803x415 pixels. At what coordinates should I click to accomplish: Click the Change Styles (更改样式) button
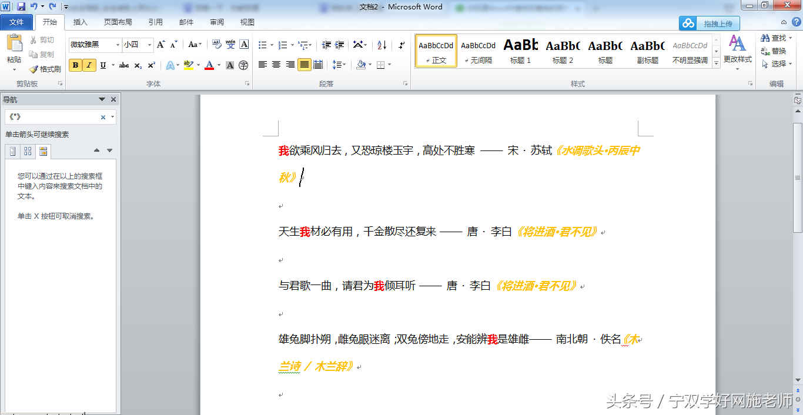pos(737,53)
